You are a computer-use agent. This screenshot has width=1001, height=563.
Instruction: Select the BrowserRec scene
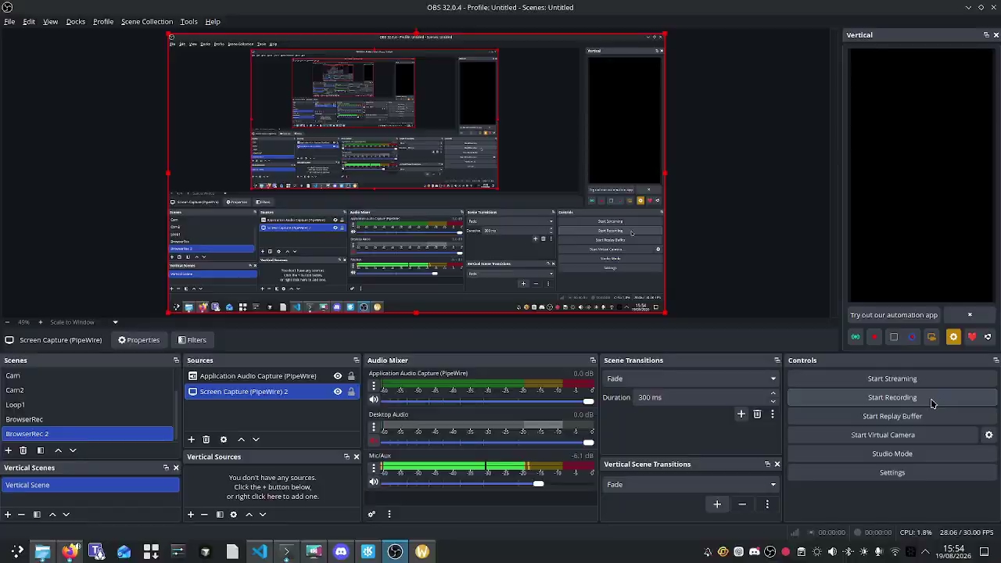88,419
